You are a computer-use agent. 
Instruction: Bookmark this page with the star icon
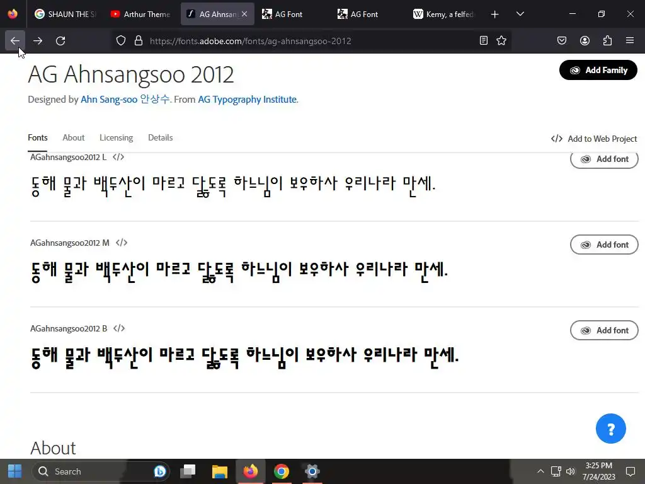click(x=501, y=40)
